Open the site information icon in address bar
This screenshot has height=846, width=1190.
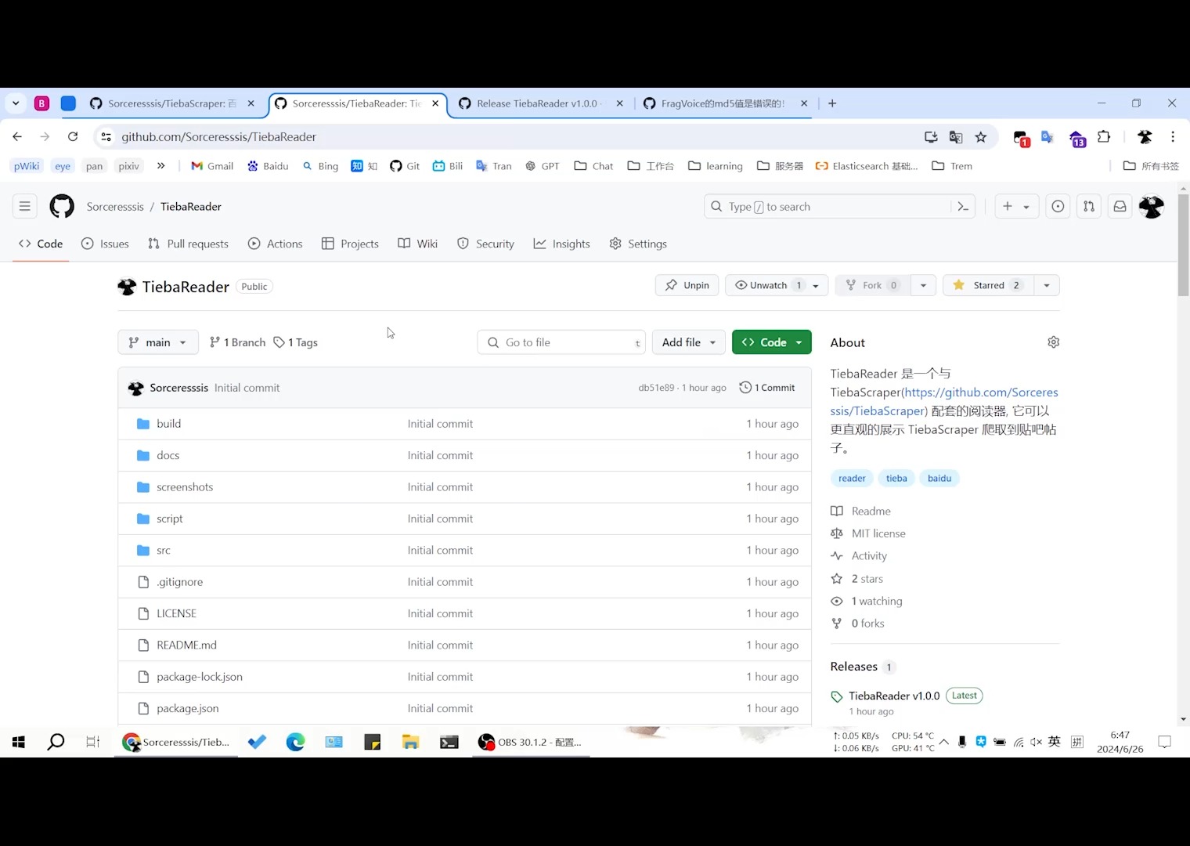106,137
